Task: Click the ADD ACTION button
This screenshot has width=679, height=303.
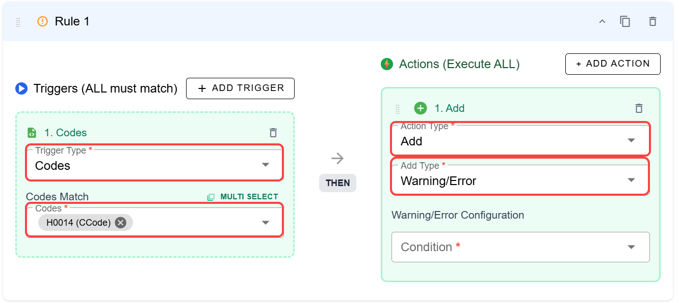Action: click(x=613, y=64)
